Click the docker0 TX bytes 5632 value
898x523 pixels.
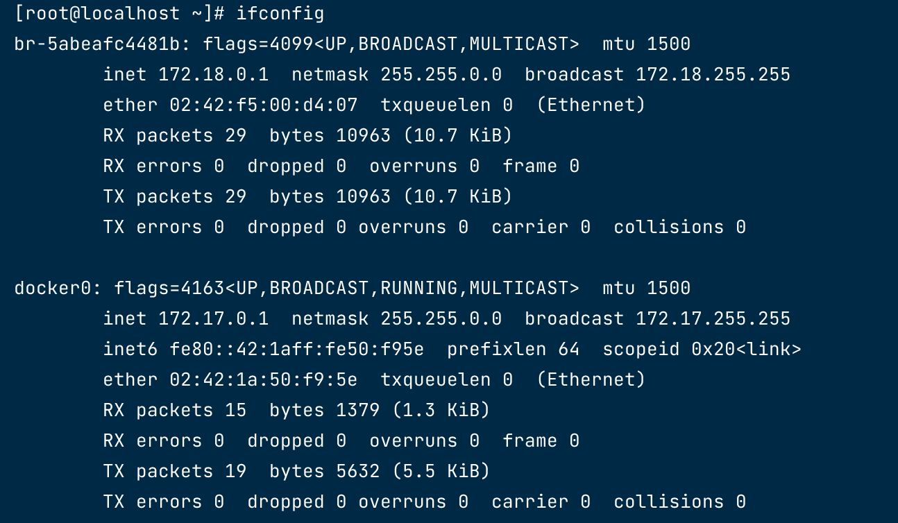(x=358, y=472)
